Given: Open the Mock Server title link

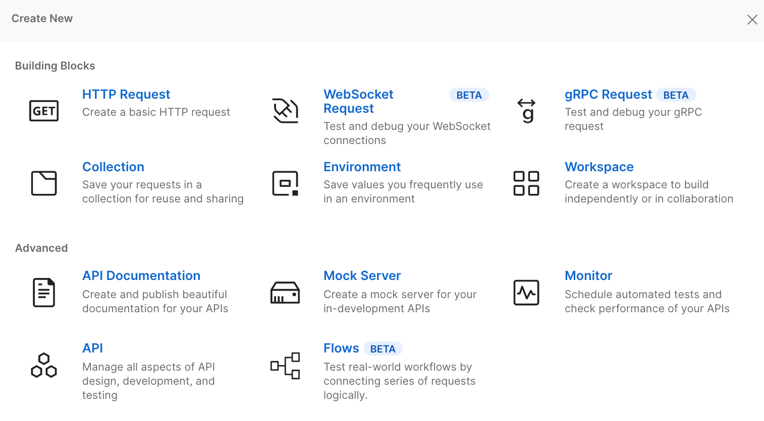Looking at the screenshot, I should [362, 276].
